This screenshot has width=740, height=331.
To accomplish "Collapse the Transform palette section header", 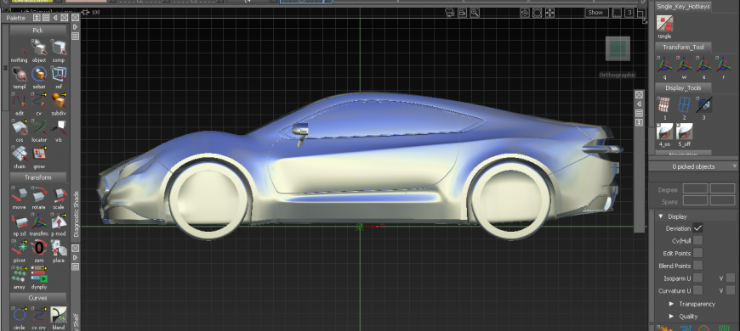I will click(37, 177).
